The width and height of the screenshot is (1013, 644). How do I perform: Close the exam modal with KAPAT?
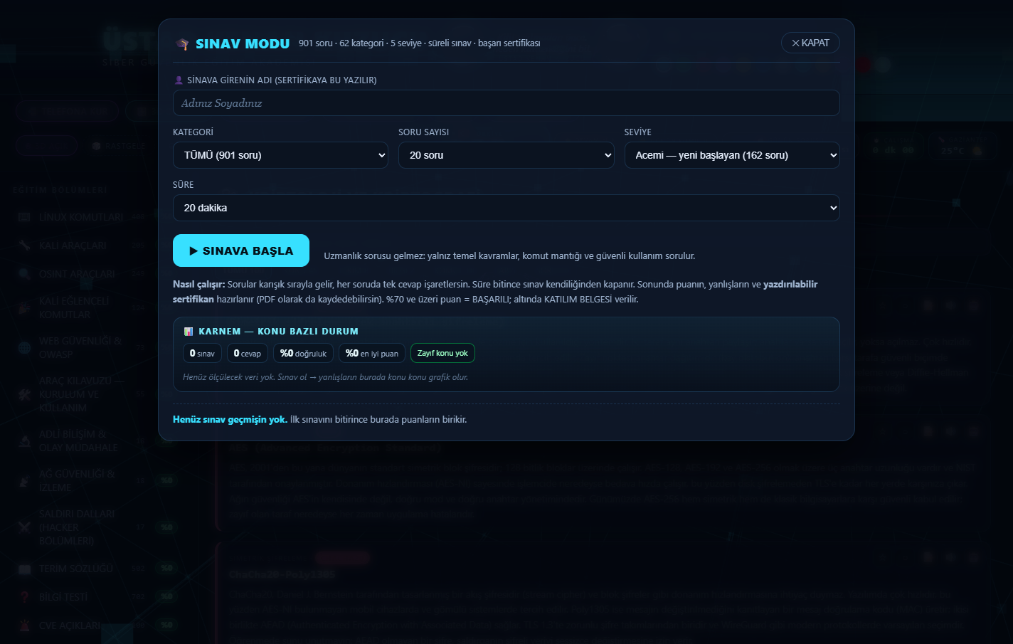click(x=810, y=43)
